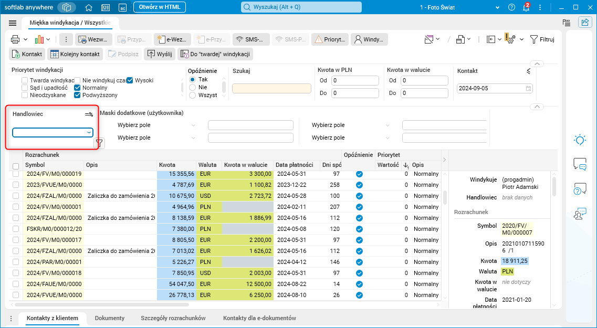
Task: Switch to the Dokumenty tab
Action: pyautogui.click(x=109, y=318)
